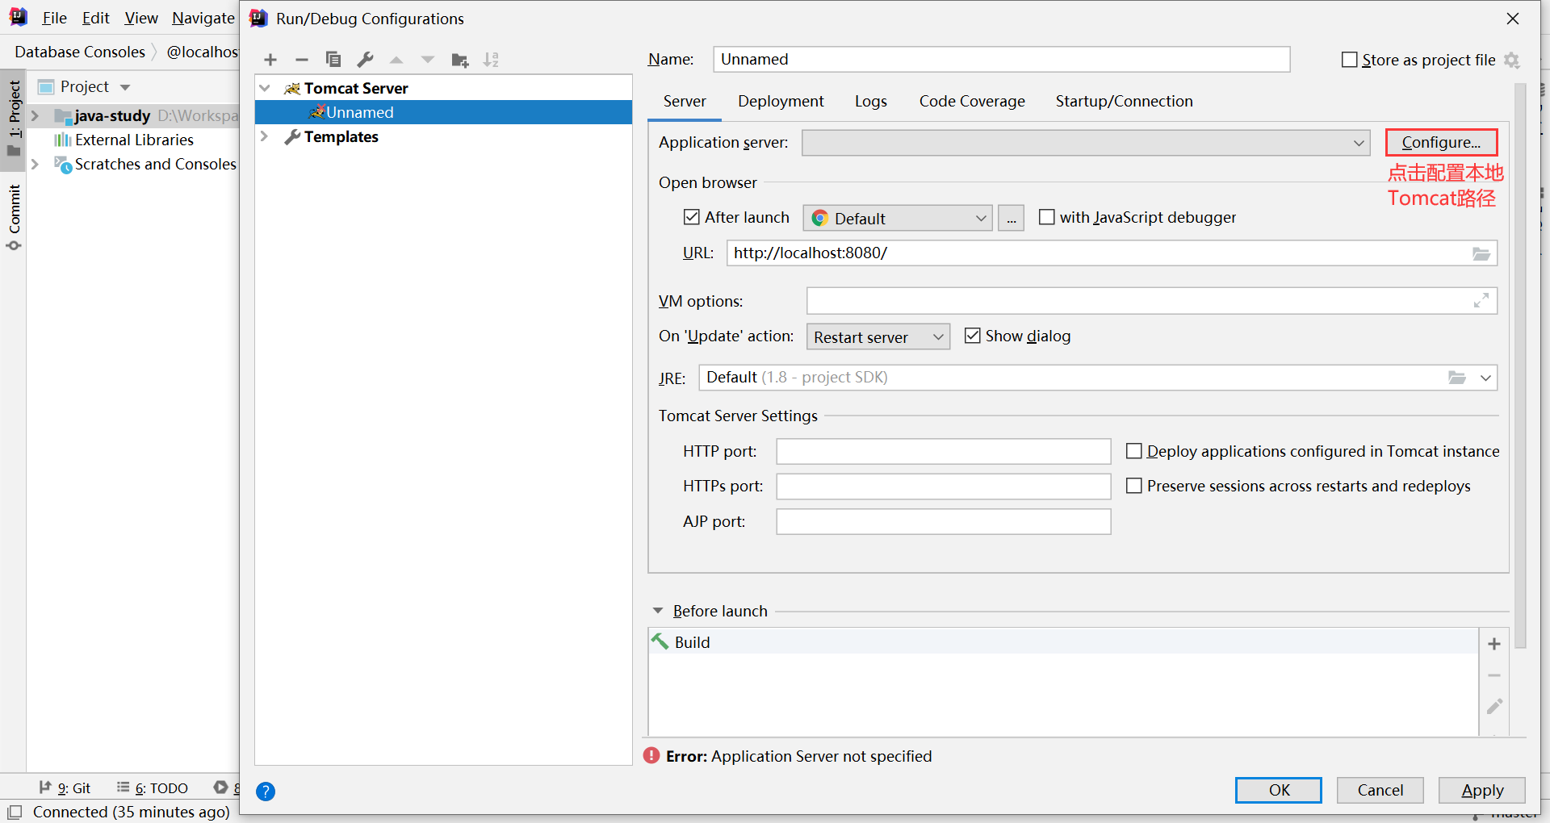
Task: Add Before launch task plus icon
Action: pos(1494,644)
